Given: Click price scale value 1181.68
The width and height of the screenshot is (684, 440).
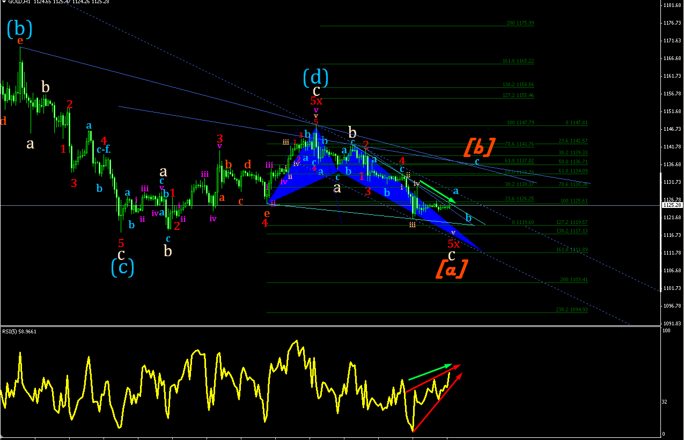Looking at the screenshot, I should click(x=672, y=5).
